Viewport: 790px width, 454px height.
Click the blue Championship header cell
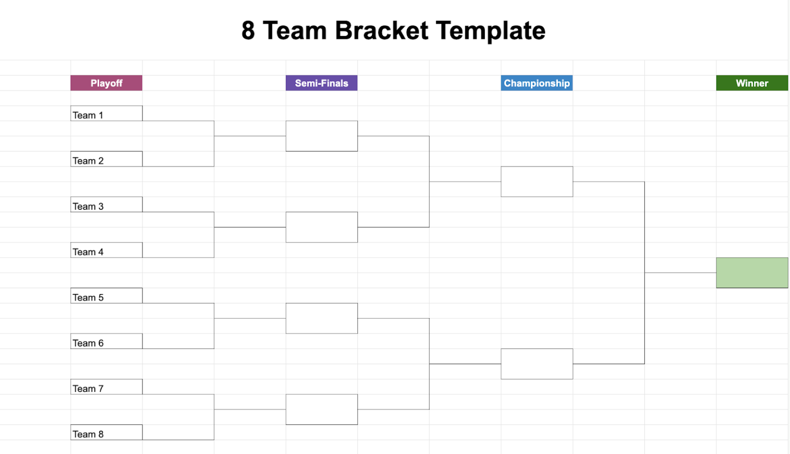click(536, 83)
